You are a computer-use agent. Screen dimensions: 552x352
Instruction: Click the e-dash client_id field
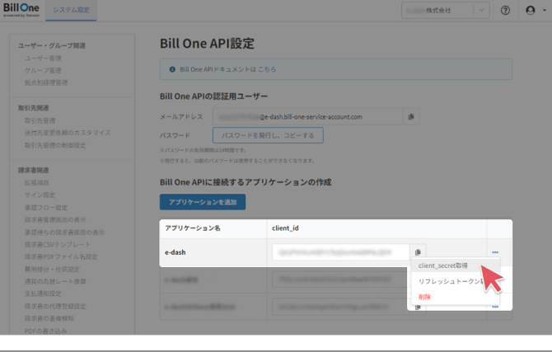(x=340, y=251)
